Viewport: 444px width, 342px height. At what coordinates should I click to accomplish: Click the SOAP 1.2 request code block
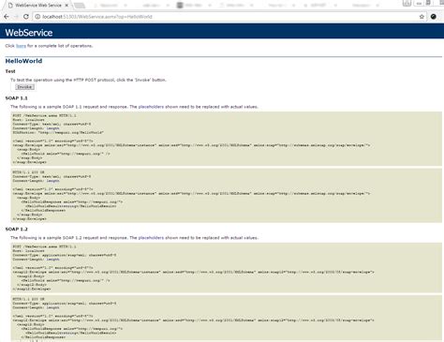[x=227, y=268]
